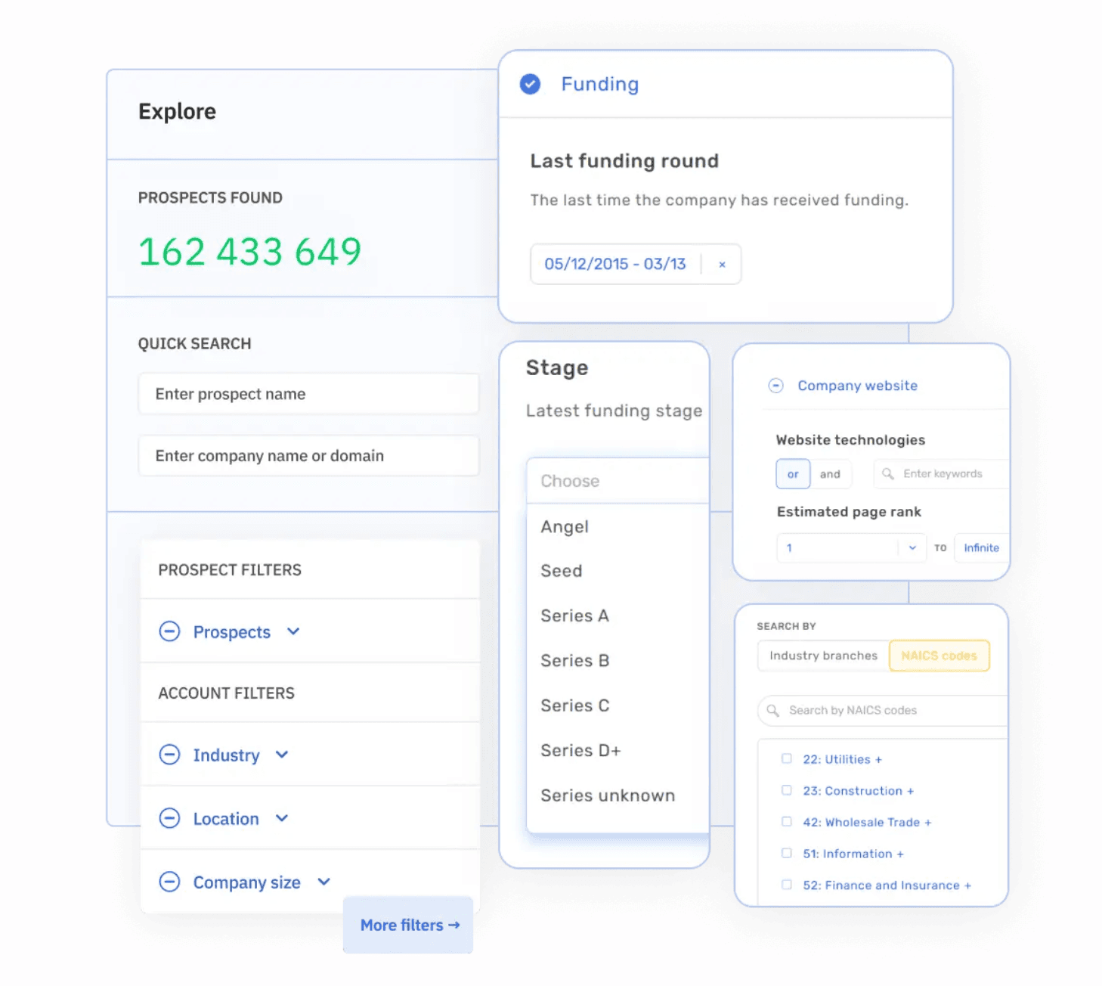1102x986 pixels.
Task: Open the estimated page rank minimum dropdown
Action: pos(912,548)
